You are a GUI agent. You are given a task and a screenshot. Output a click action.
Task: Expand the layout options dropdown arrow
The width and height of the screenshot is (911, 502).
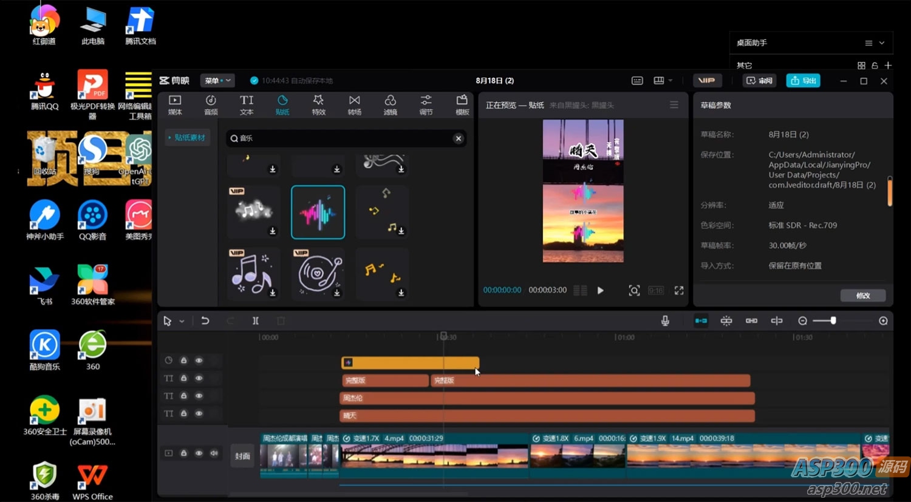coord(670,81)
